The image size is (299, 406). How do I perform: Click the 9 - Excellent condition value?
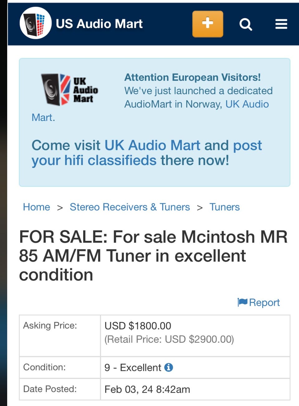tap(133, 367)
